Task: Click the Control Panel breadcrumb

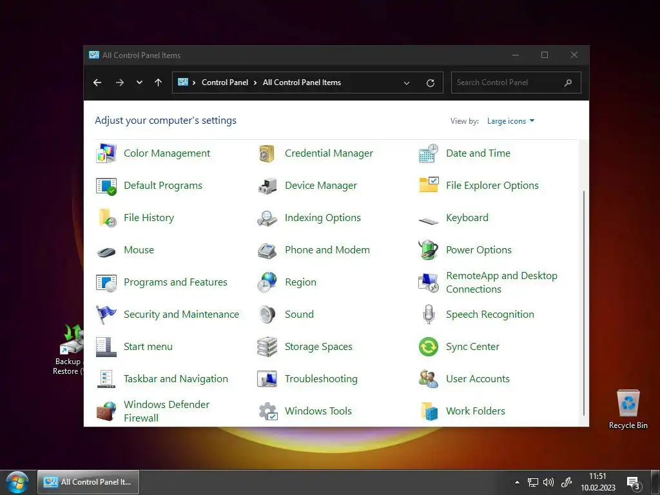Action: [x=225, y=82]
